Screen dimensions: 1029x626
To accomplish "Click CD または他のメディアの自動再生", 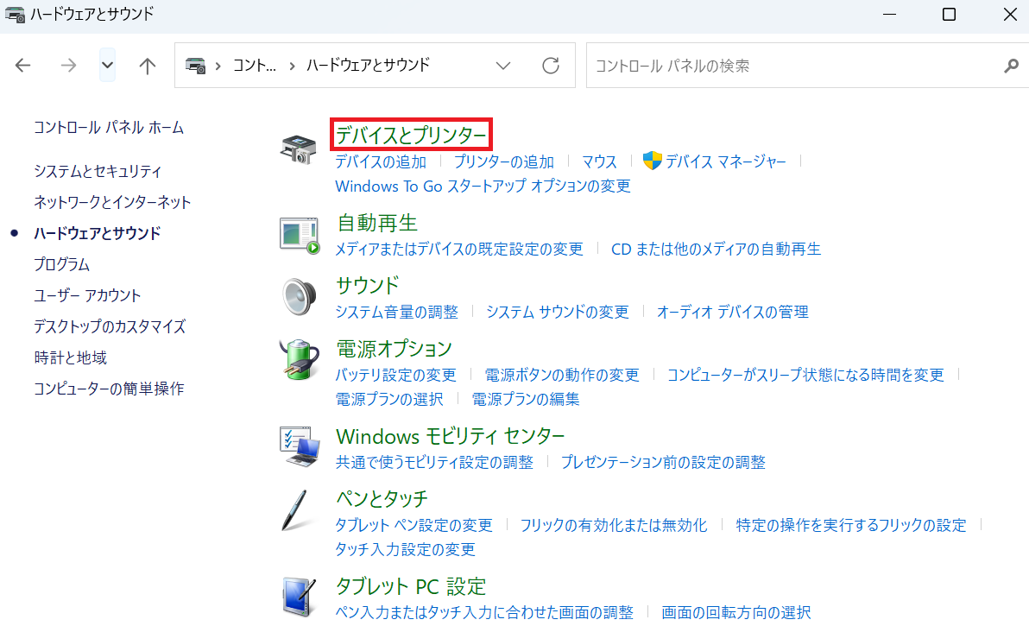I will (716, 250).
